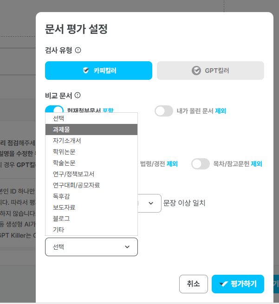279x304 pixels.
Task: Click the check badge icon on GPT킬러
Action: 196,71
